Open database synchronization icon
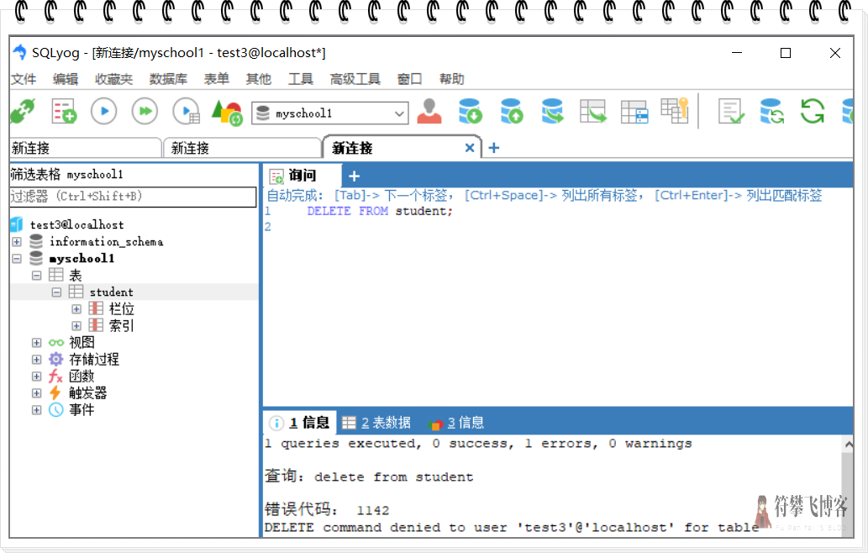This screenshot has width=868, height=553. coord(771,111)
